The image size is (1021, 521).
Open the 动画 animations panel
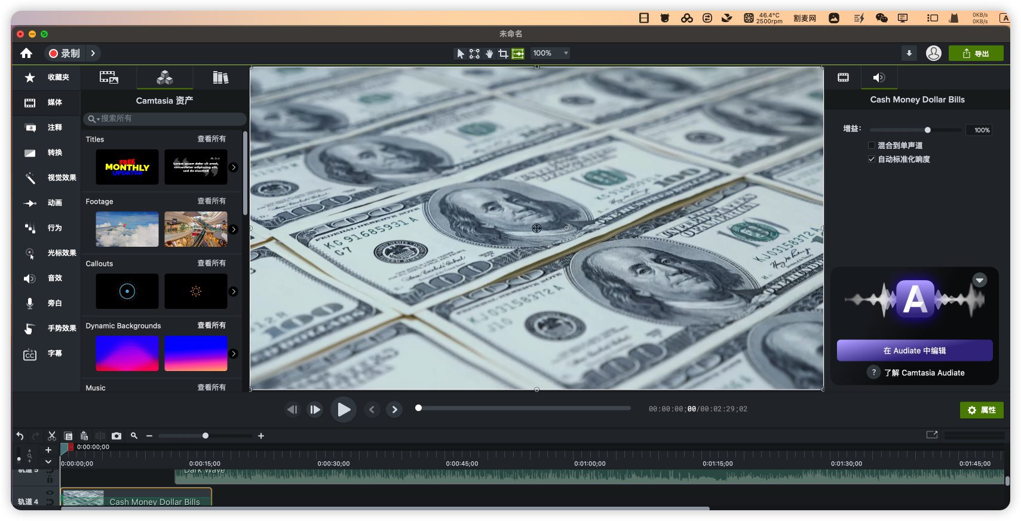click(47, 203)
